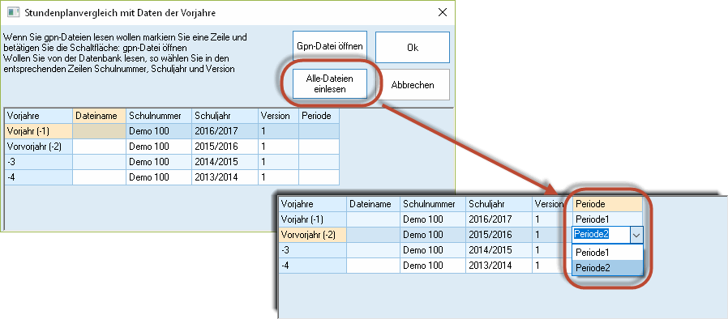728x319 pixels.
Task: Click Schuljahr header in lower table
Action: click(499, 204)
